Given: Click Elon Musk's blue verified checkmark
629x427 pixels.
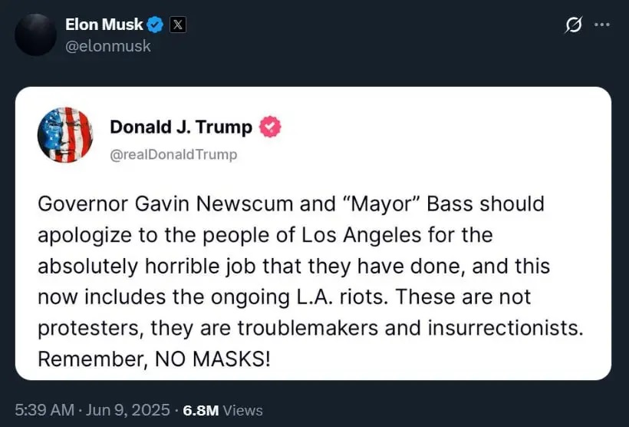Looking at the screenshot, I should (155, 25).
